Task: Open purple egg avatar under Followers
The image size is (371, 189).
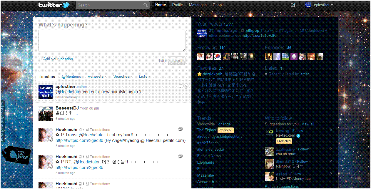Action: click(294, 56)
